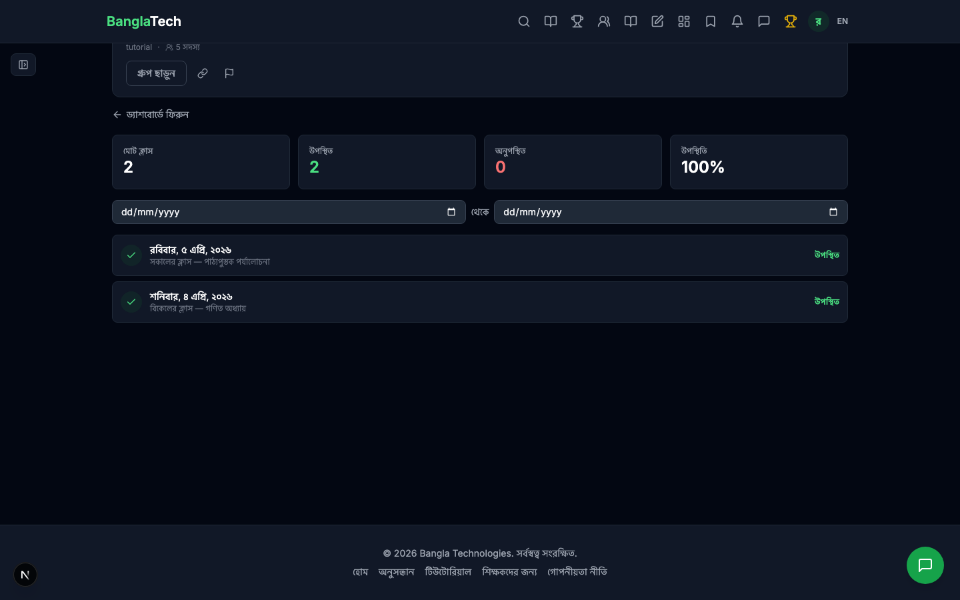The image size is (960, 600).
Task: Switch language with the EN toggle
Action: coord(843,21)
